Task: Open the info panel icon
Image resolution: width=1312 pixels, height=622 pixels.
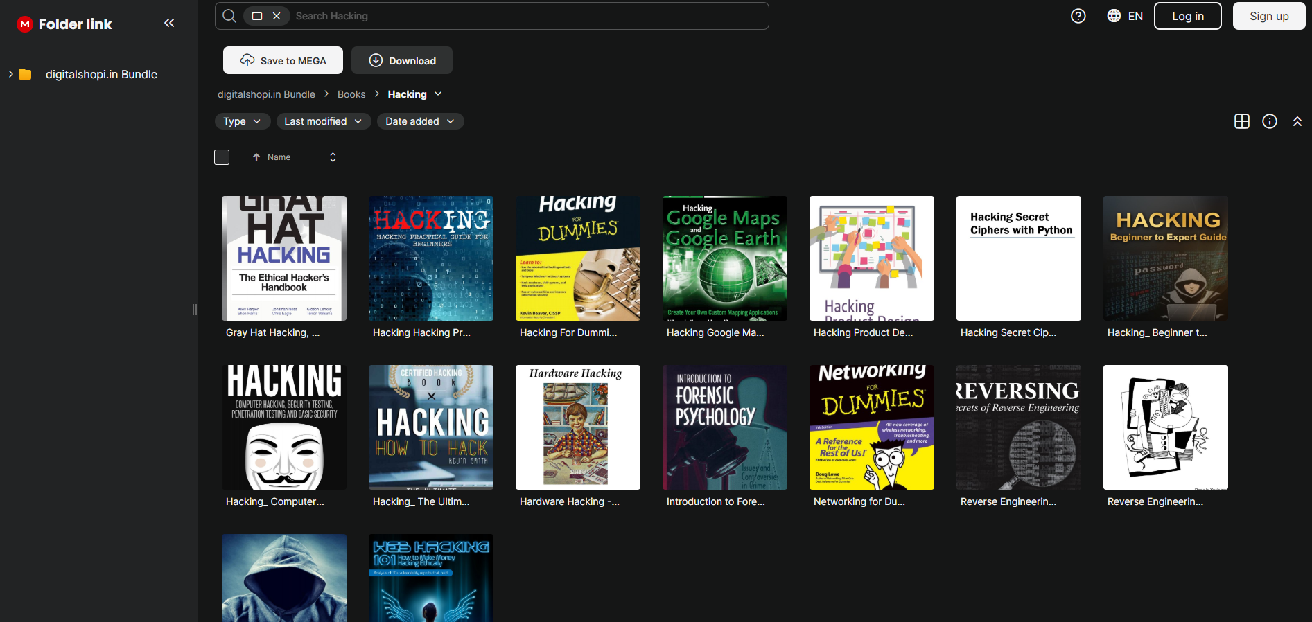Action: [x=1270, y=121]
